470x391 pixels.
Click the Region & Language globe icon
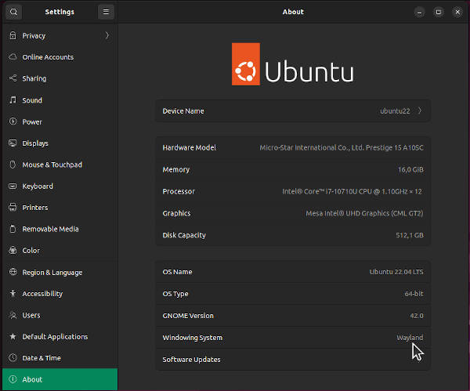[x=13, y=272]
